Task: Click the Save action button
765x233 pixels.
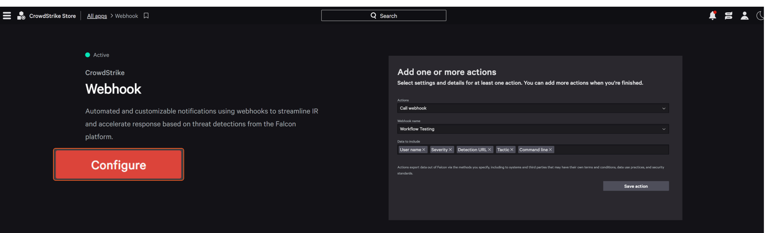Action: [x=636, y=186]
